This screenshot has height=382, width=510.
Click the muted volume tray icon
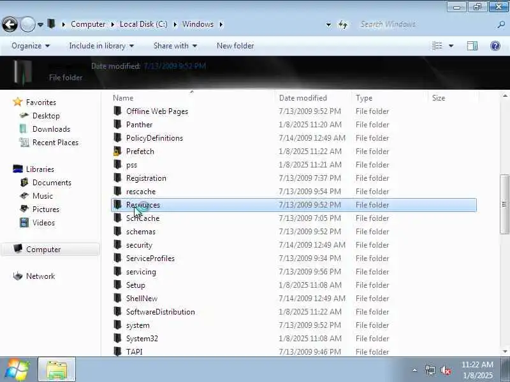[x=445, y=371]
